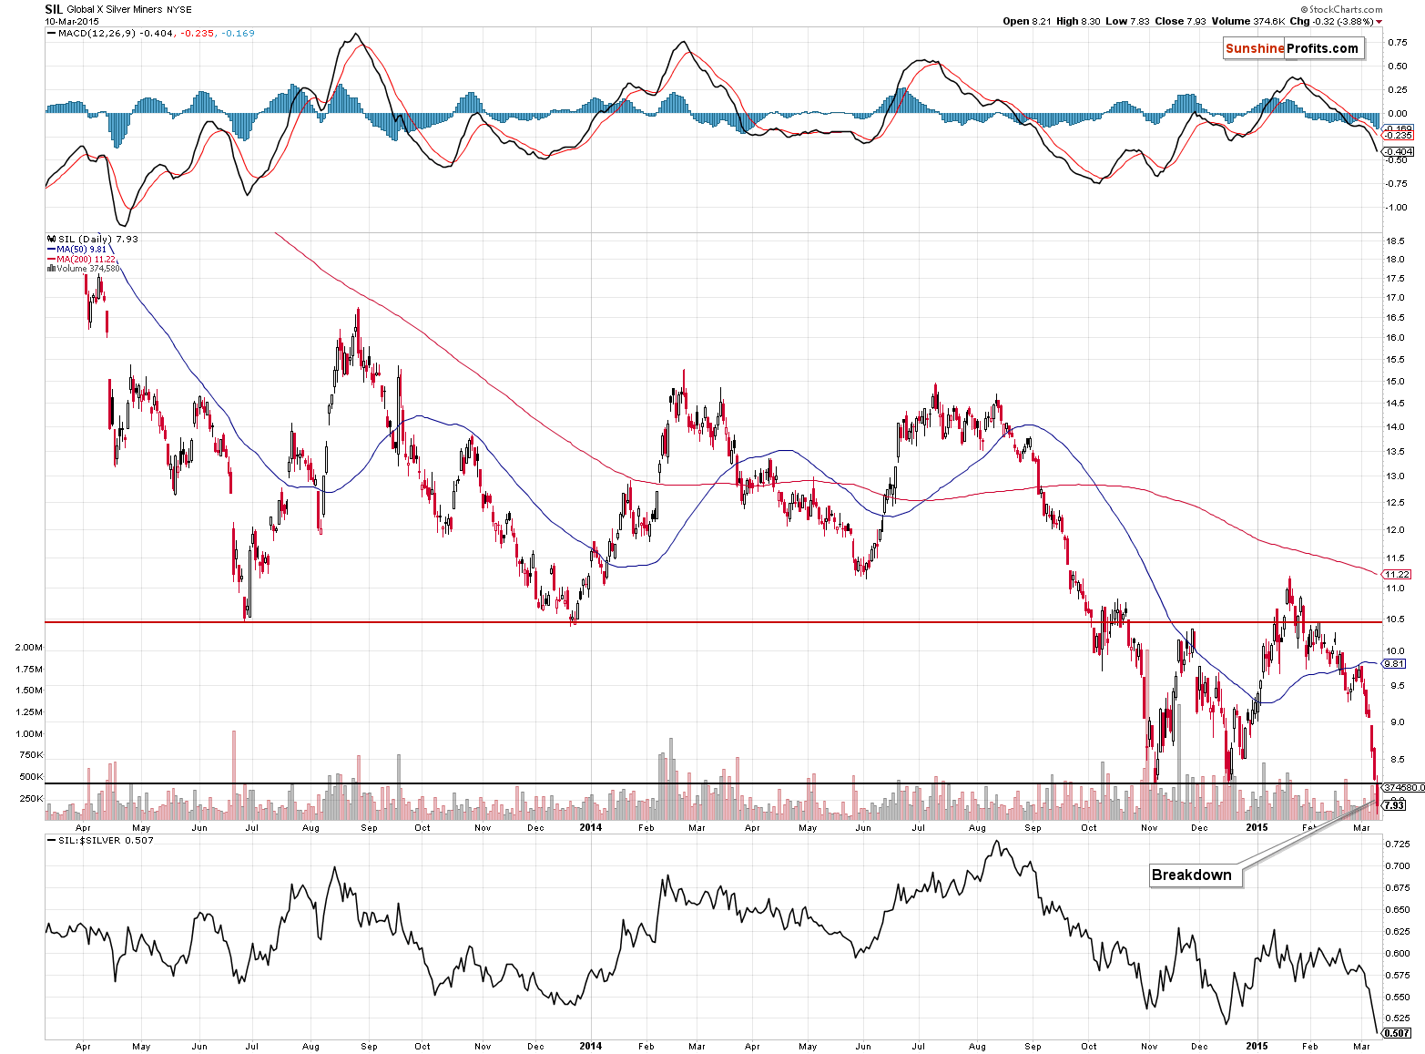The width and height of the screenshot is (1425, 1054).
Task: Click the 0.75 MACD axis label
Action: (x=1396, y=42)
